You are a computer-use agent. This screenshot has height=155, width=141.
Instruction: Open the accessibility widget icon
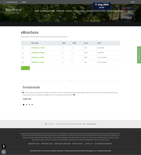[4, 146]
